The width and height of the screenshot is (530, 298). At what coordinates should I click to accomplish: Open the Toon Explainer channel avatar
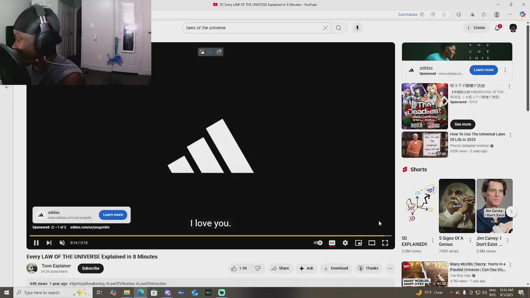[x=32, y=268]
